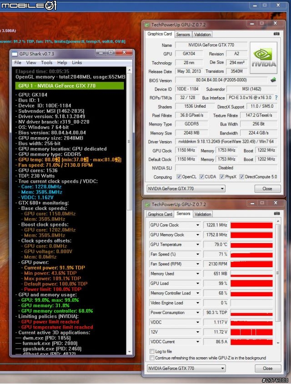Click the 79.0 °C GPU Temperature value
Viewport: 291px width, 384px height.
[x=216, y=244]
